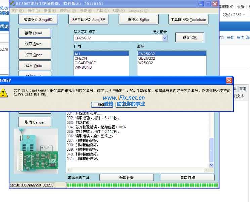Click the Save button

pos(35,44)
